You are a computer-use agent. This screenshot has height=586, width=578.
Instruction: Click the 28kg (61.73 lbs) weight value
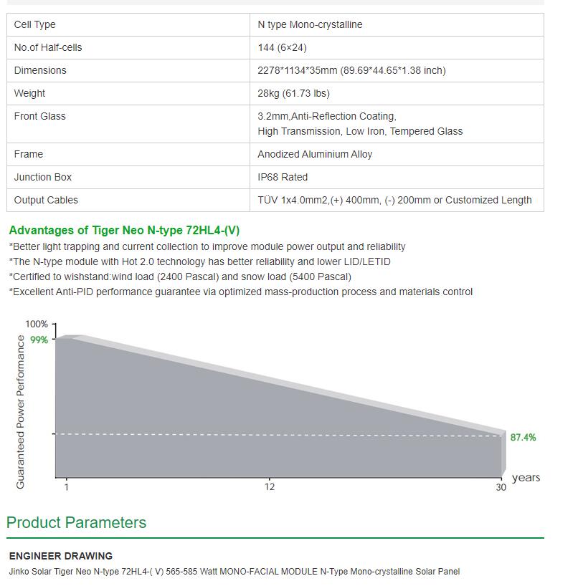click(x=293, y=93)
